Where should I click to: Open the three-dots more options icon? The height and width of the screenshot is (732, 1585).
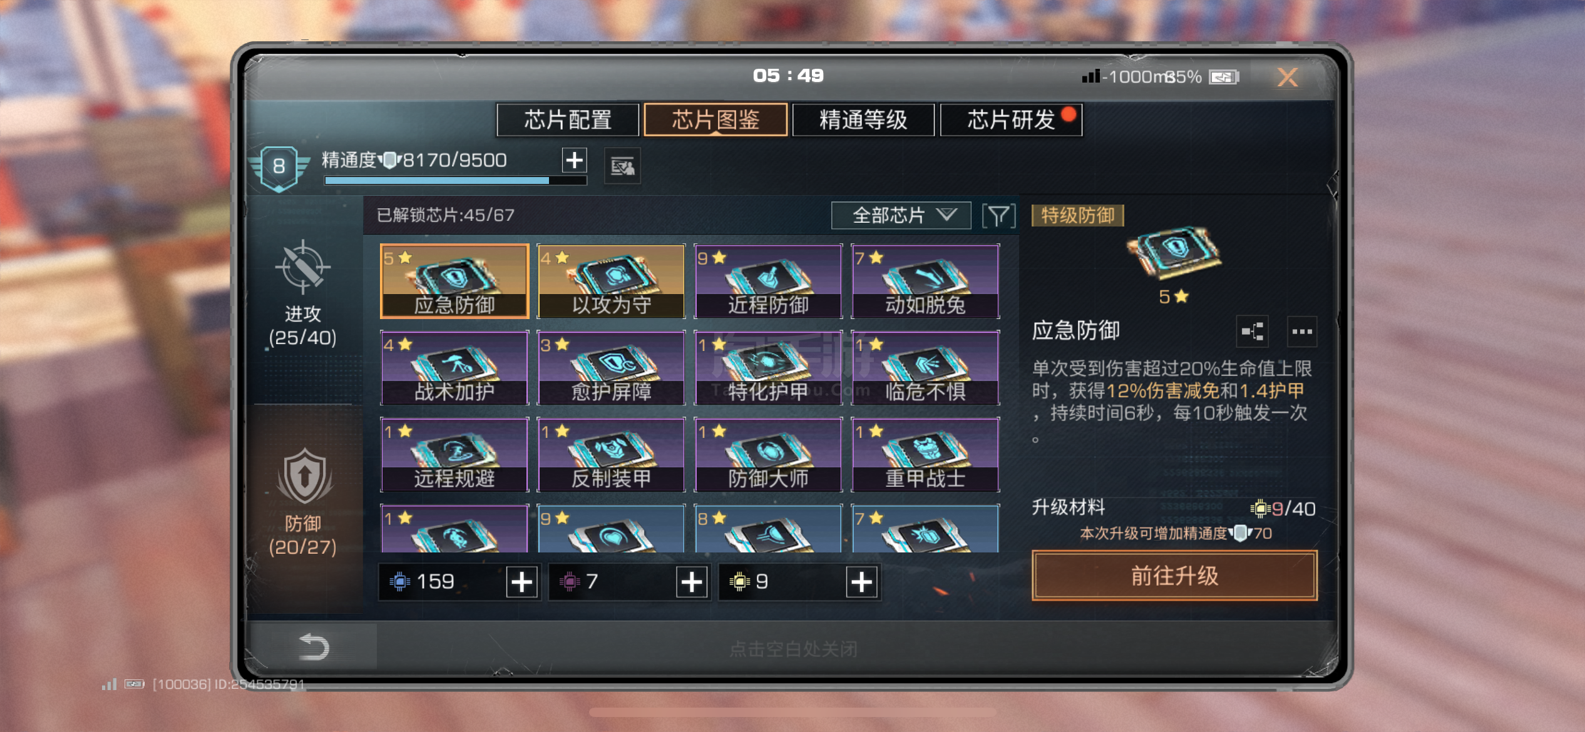click(1302, 332)
